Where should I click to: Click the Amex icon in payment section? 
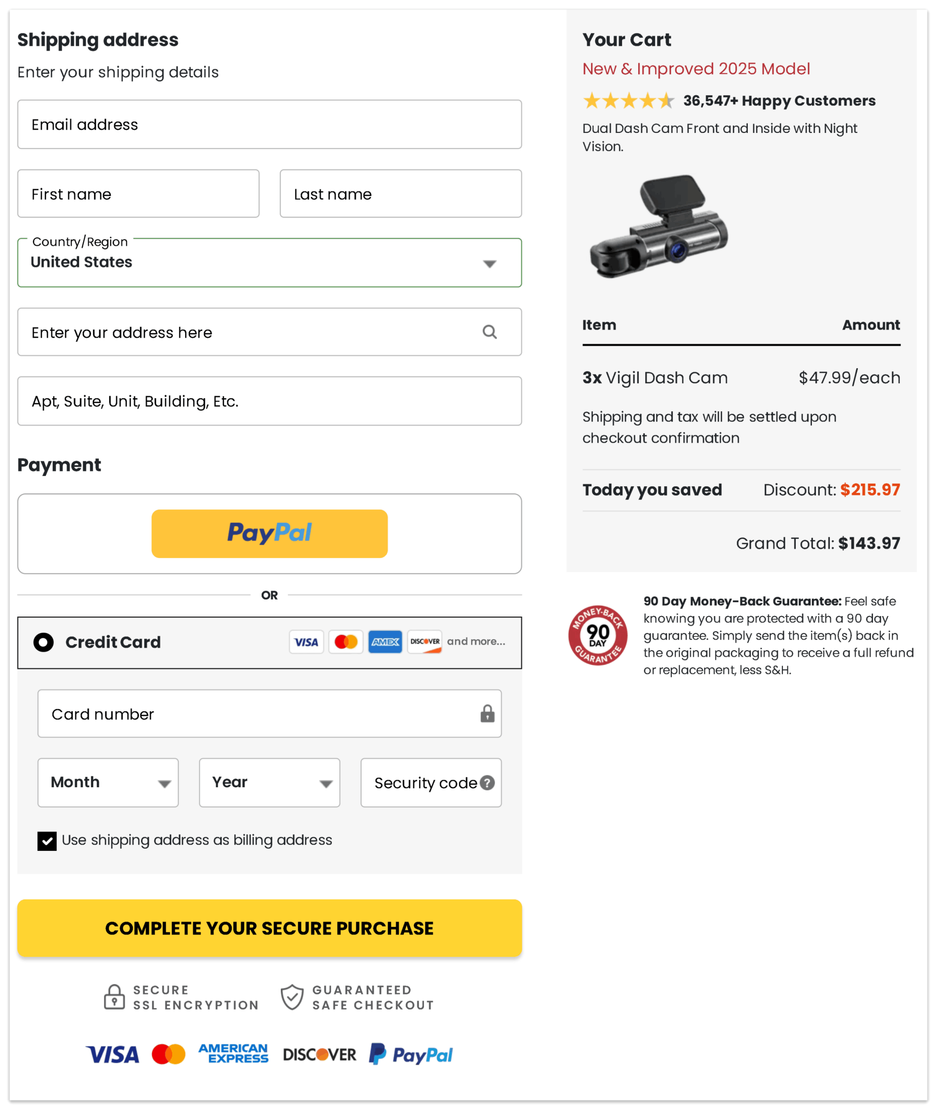click(x=385, y=642)
